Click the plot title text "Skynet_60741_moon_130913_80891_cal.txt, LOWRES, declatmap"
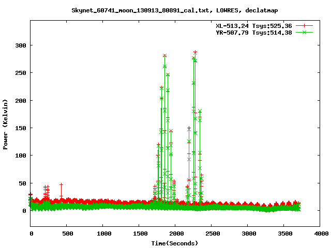 [175, 10]
